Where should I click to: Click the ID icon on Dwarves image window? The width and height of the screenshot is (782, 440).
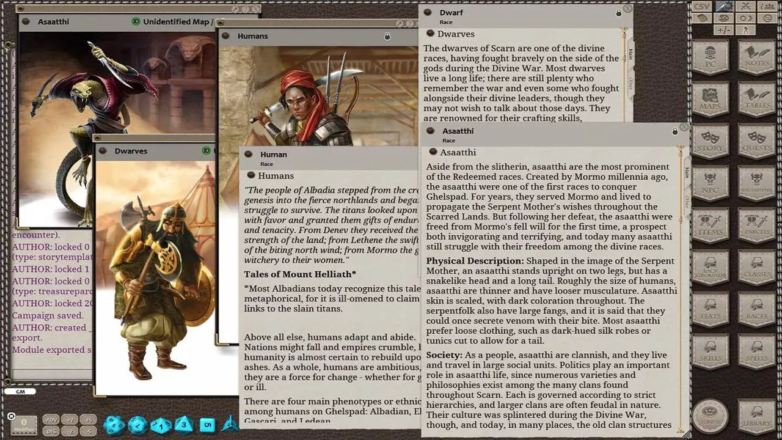pos(207,151)
